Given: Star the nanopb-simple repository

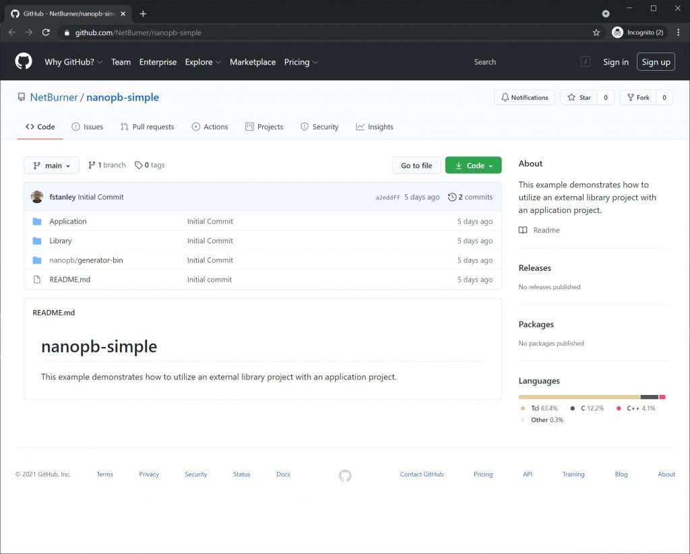Looking at the screenshot, I should pos(578,96).
